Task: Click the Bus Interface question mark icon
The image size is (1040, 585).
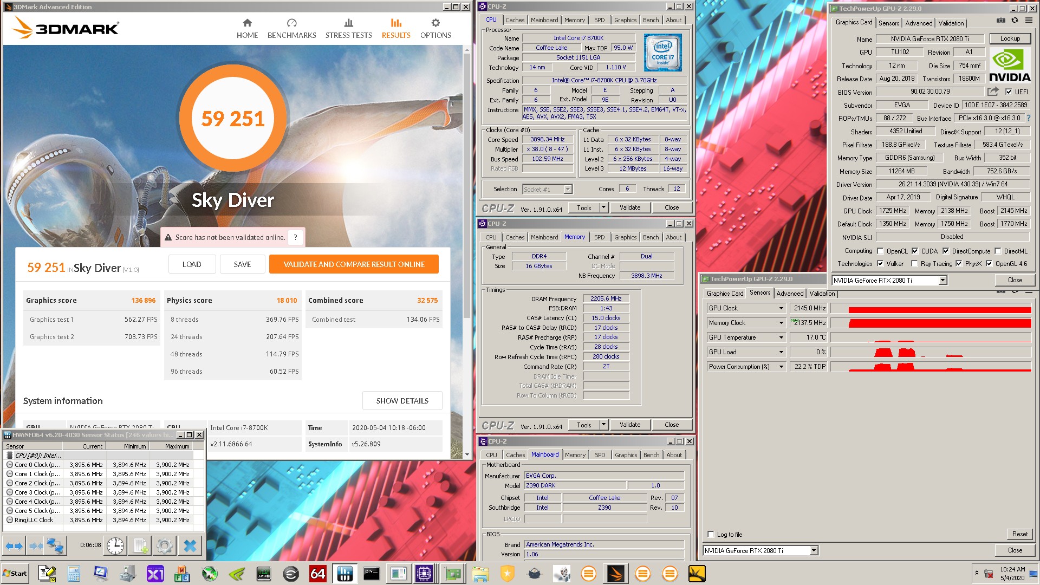Action: tap(1028, 118)
